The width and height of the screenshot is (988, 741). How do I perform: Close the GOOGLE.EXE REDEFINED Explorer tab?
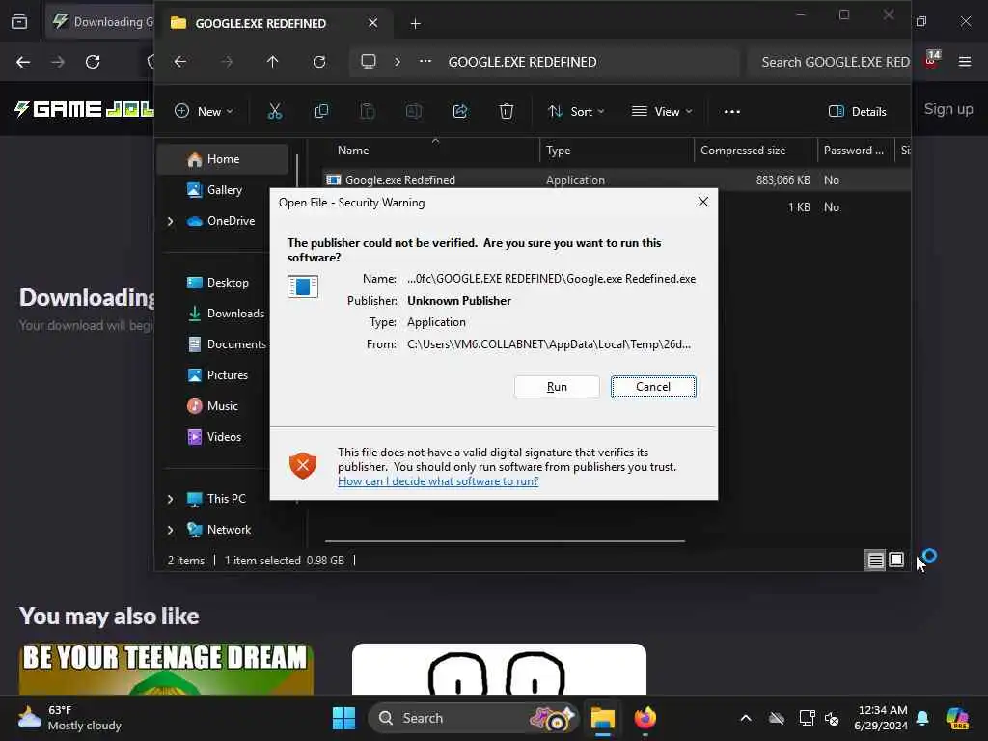coord(373,23)
